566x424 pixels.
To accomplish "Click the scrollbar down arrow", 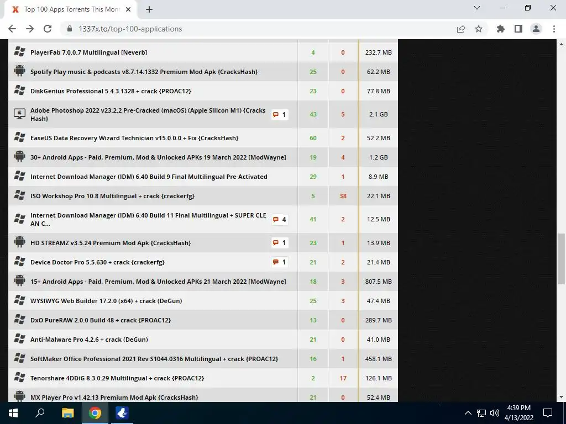I will pos(561,397).
